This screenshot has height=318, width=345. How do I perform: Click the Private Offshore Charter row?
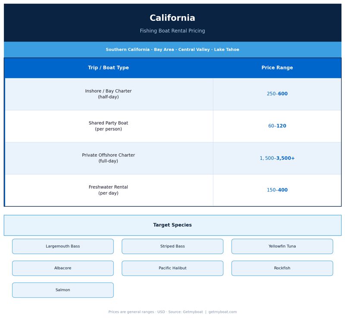coord(108,158)
